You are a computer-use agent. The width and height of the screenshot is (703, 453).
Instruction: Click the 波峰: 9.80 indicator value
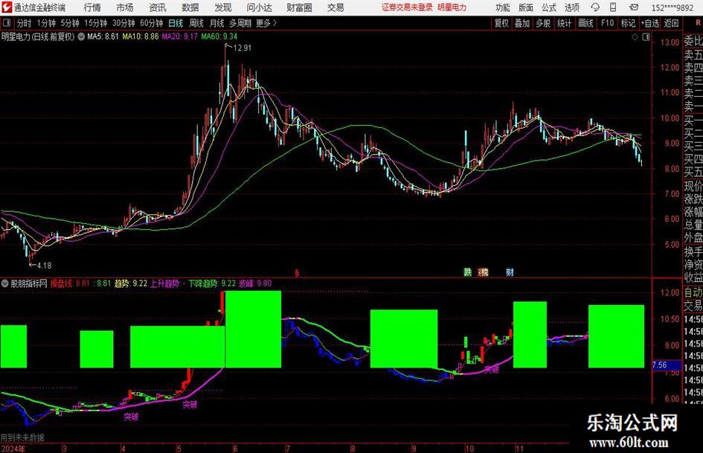pyautogui.click(x=254, y=283)
